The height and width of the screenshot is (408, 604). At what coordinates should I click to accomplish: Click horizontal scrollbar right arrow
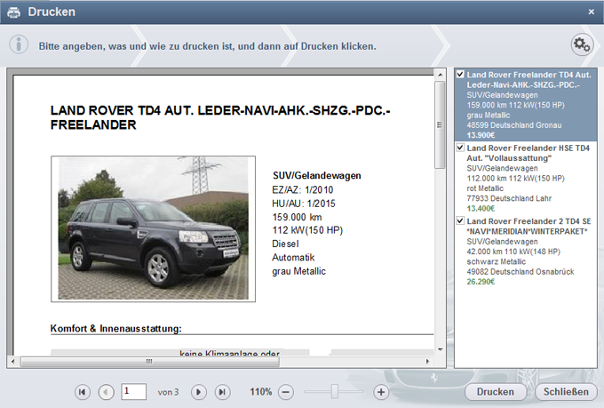coord(427,362)
